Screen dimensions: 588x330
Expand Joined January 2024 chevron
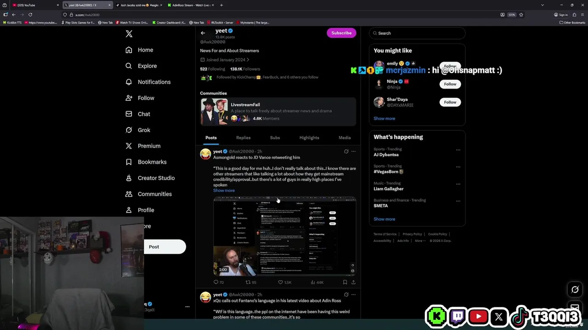(x=248, y=60)
